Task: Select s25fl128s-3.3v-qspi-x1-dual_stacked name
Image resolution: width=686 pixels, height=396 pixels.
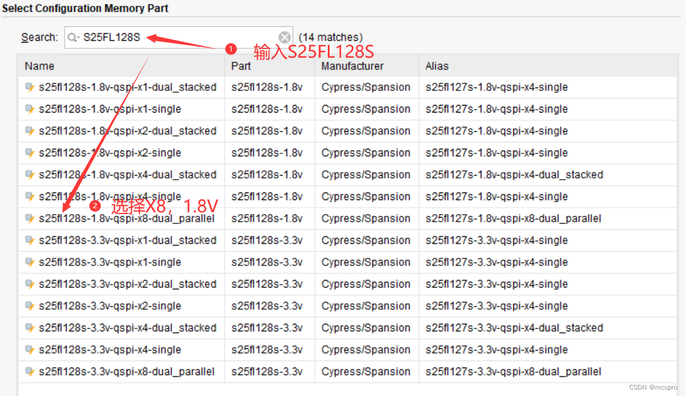Action: click(x=127, y=240)
